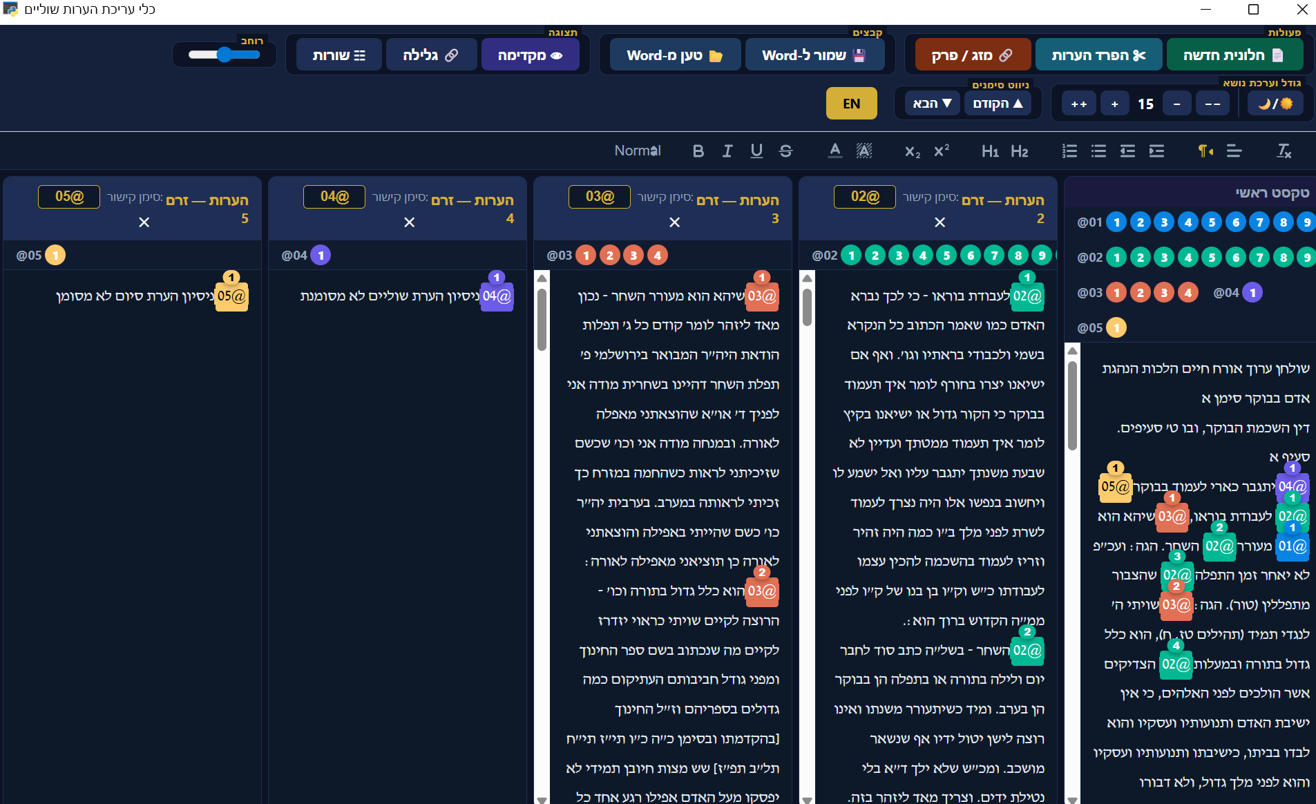Underline the selected text
1316x804 pixels.
coord(756,151)
